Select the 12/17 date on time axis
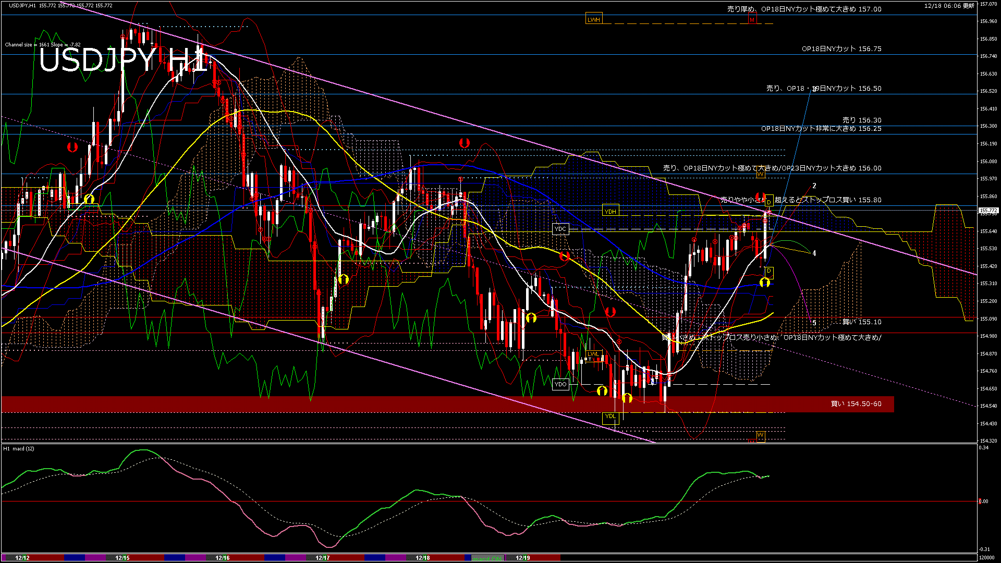Image resolution: width=1001 pixels, height=563 pixels. click(x=322, y=558)
